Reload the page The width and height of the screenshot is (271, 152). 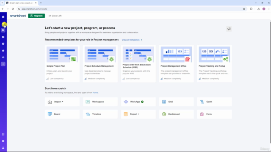click(13, 9)
